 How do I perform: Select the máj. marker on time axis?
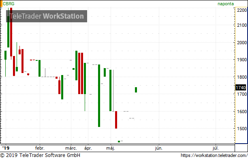point(111,148)
